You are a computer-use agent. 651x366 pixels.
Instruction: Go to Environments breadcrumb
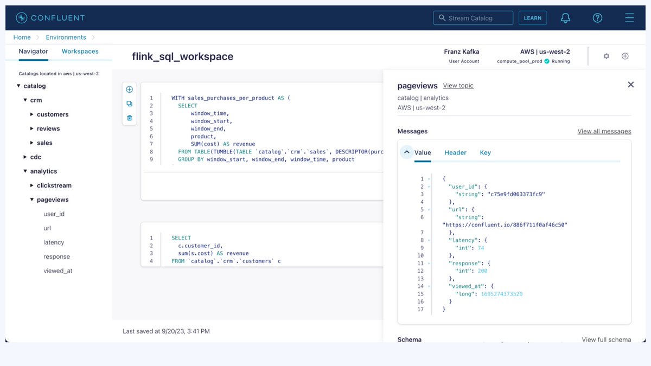66,37
